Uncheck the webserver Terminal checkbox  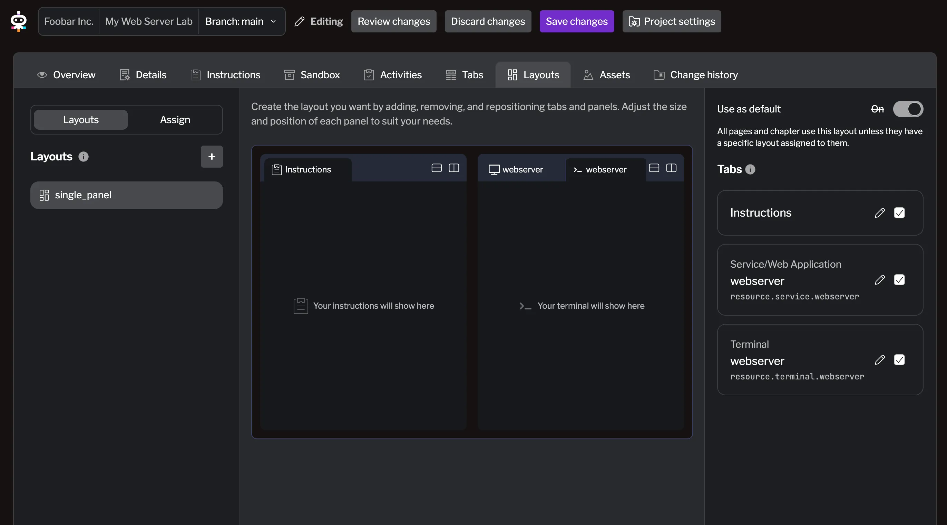point(899,360)
